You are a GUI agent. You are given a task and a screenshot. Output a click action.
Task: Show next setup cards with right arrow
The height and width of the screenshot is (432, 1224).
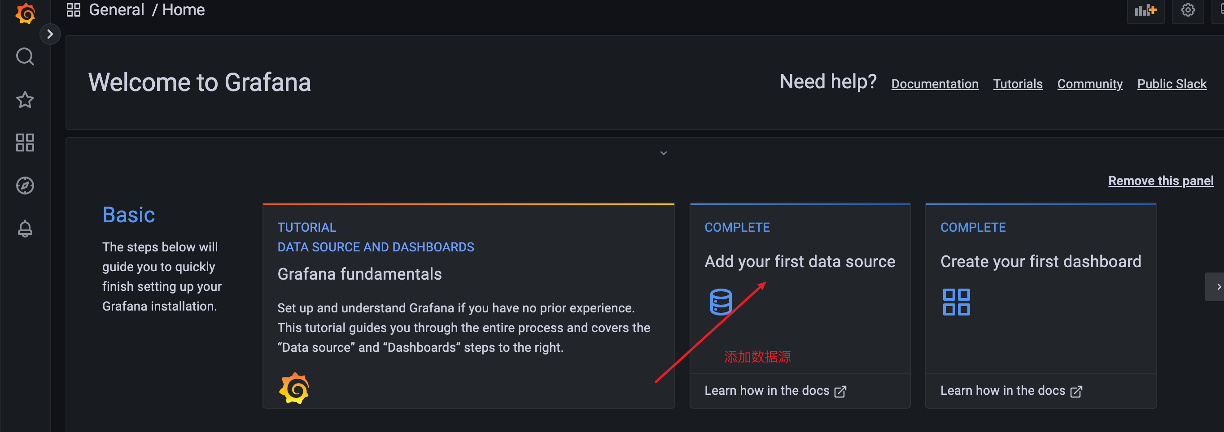[x=1217, y=287]
